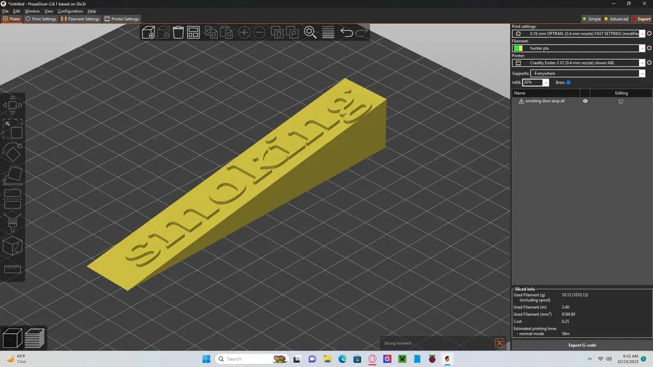This screenshot has width=653, height=367.
Task: Hide smoking door stop.stl with its eye icon
Action: tap(585, 101)
